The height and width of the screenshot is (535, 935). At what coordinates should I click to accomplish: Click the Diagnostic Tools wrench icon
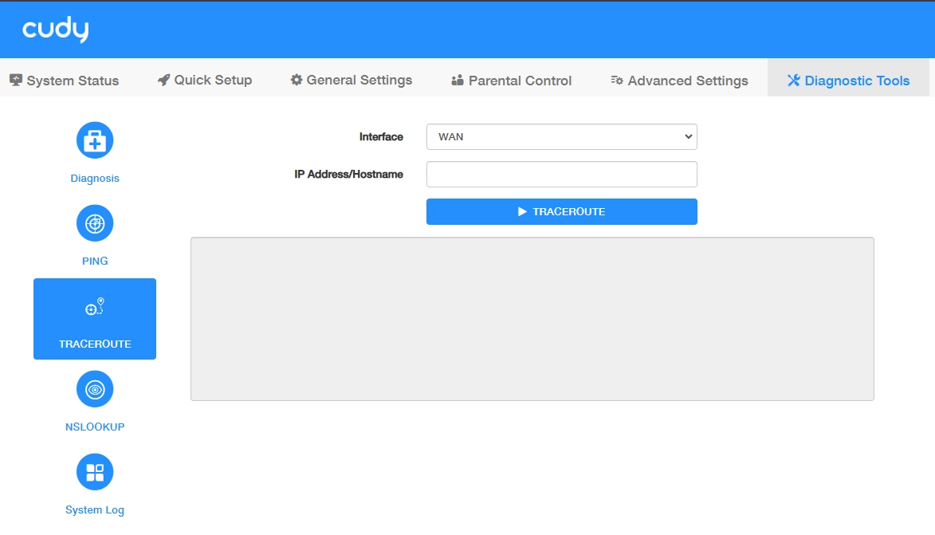[x=794, y=81]
